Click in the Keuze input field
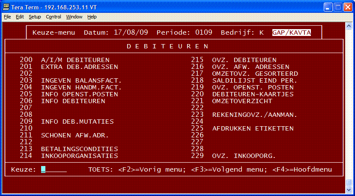Image resolution: width=355 pixels, height=196 pixels. point(54,169)
